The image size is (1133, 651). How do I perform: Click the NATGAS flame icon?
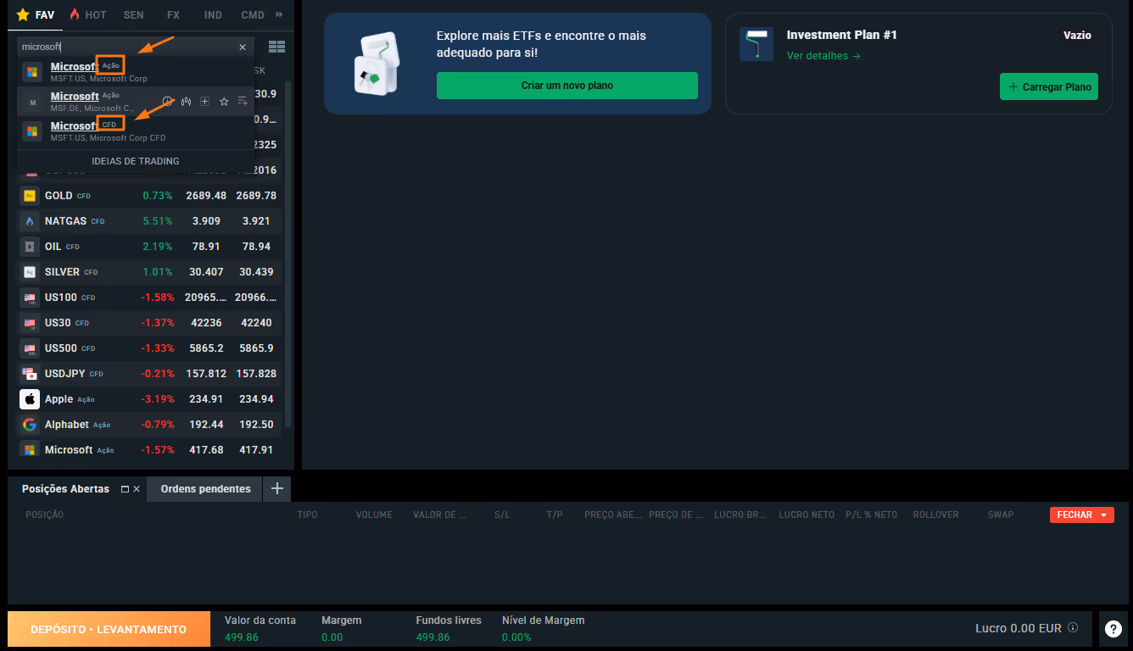[30, 221]
